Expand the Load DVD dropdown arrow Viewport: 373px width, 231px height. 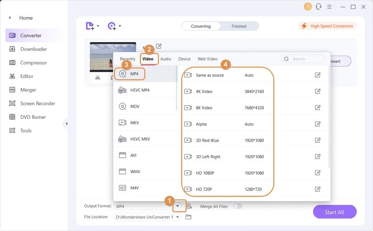(x=120, y=26)
